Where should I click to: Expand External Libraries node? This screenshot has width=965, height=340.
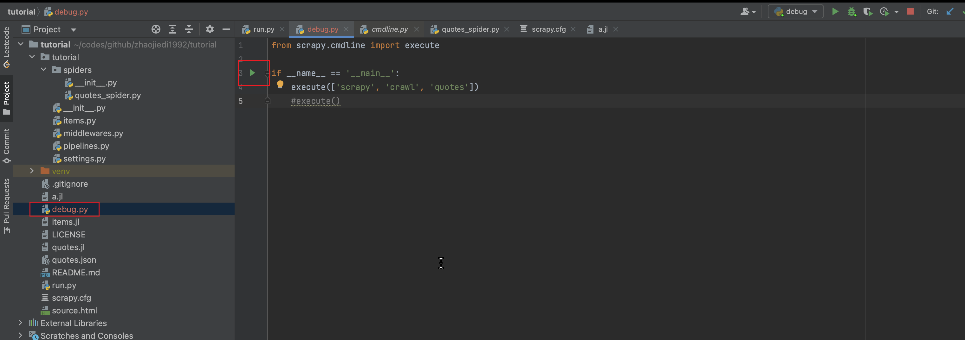tap(21, 323)
